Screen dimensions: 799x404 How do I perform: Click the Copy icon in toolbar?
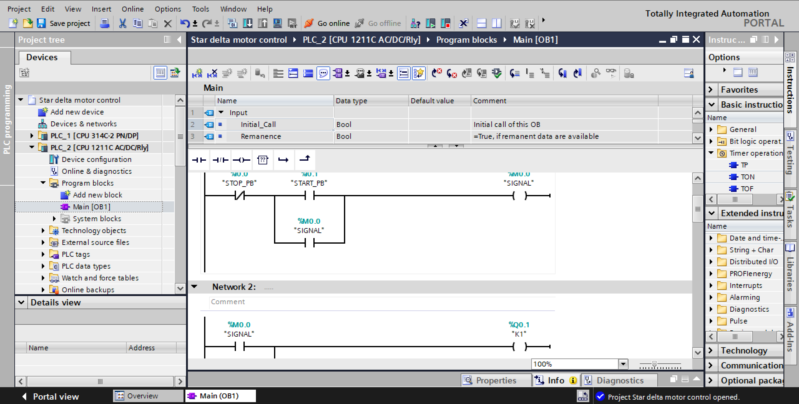click(137, 23)
